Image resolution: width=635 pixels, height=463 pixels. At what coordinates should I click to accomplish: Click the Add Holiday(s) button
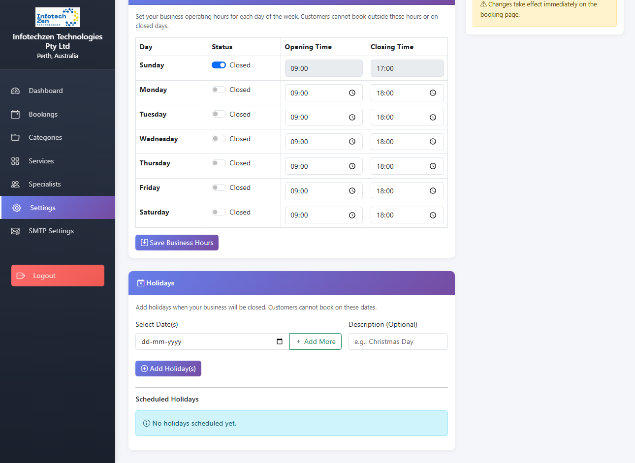(x=168, y=369)
